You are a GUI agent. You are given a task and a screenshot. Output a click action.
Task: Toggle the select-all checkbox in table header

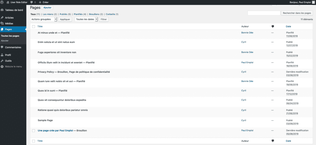click(x=34, y=26)
